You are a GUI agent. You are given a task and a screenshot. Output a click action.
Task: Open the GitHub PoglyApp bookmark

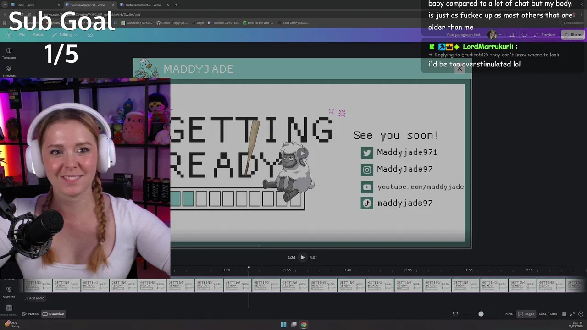(x=172, y=23)
